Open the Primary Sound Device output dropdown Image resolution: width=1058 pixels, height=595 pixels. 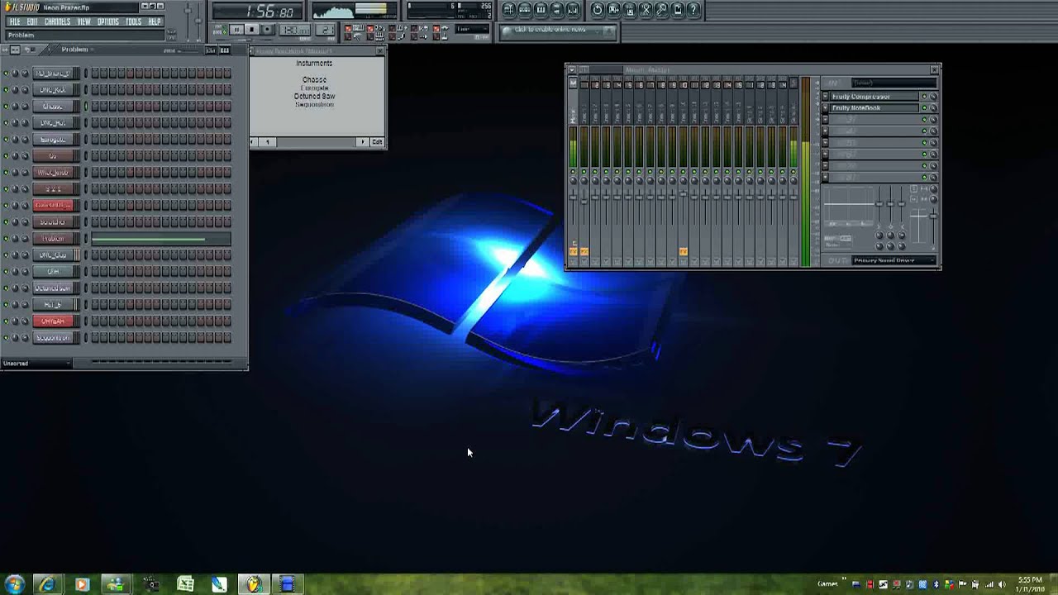point(894,260)
